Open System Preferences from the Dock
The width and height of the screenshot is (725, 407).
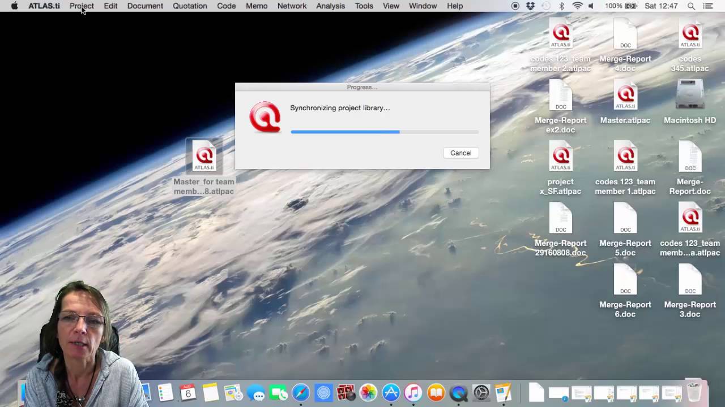pos(481,392)
